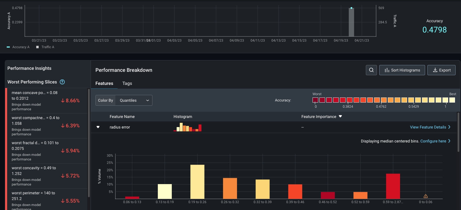Click the 0.19 to 0.26 bar
Viewport: 461px width, 210px height.
coord(197,182)
